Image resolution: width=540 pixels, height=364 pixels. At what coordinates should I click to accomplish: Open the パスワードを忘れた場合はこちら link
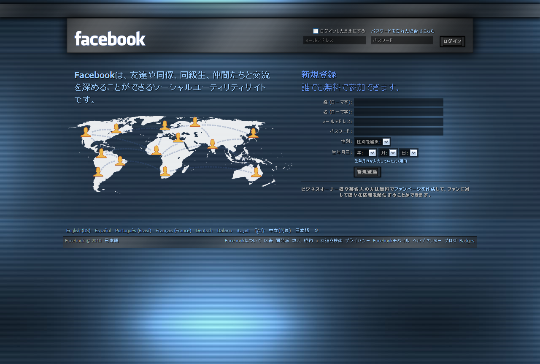[402, 31]
